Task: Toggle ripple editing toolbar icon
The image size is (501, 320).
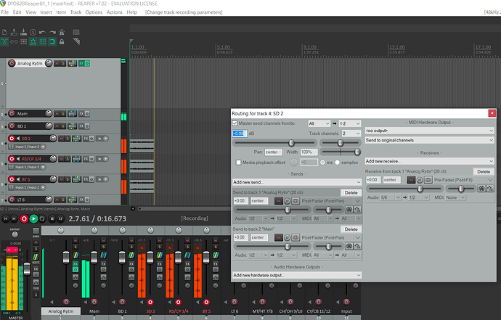Action: (23, 42)
